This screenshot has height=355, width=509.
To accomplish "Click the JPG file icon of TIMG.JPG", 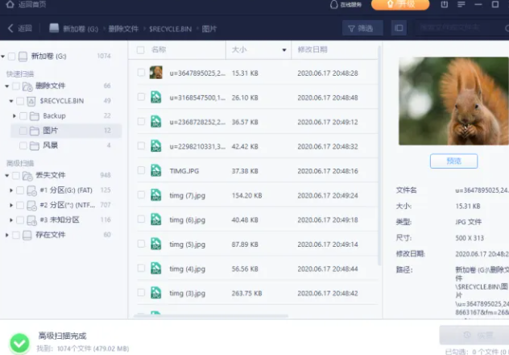I will [156, 170].
